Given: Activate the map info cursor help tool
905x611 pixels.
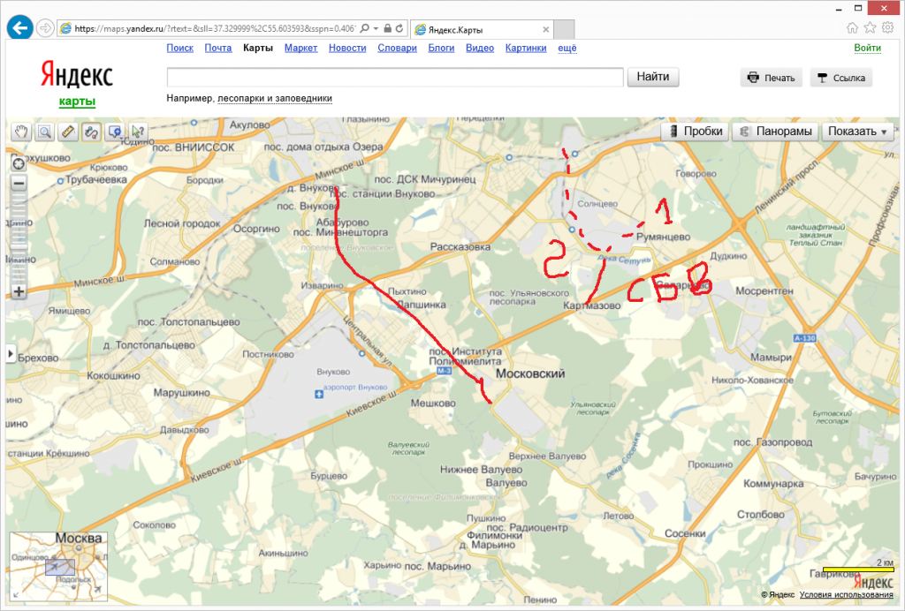Looking at the screenshot, I should tap(138, 132).
